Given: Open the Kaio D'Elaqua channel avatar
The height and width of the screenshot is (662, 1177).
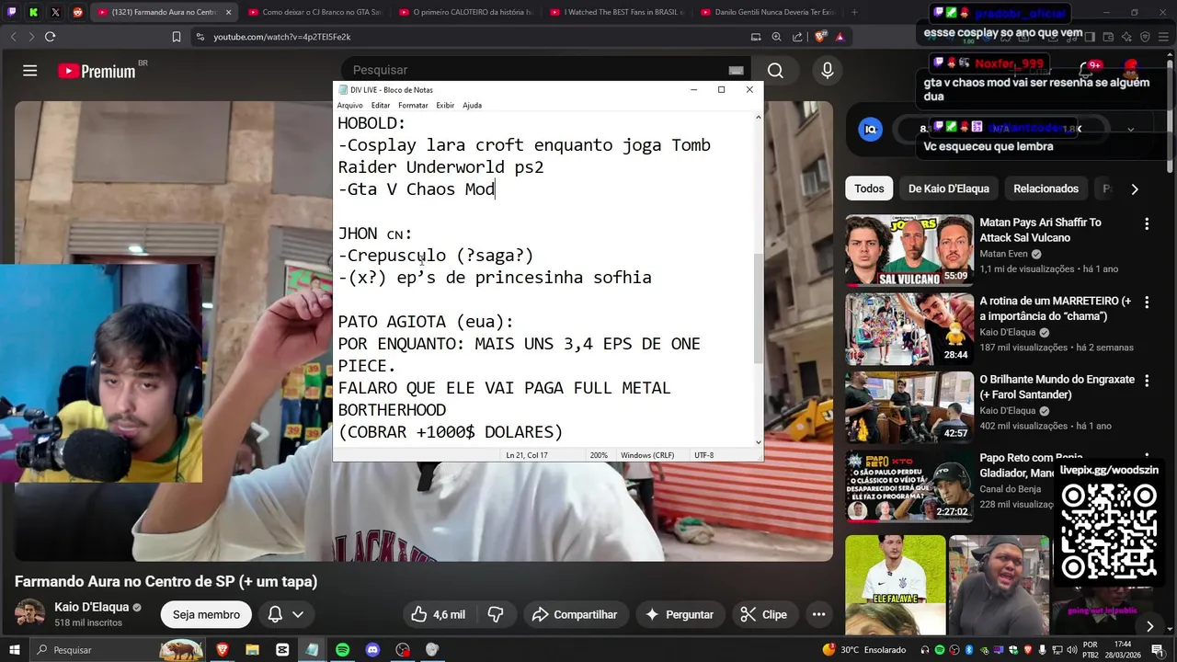Looking at the screenshot, I should 30,614.
